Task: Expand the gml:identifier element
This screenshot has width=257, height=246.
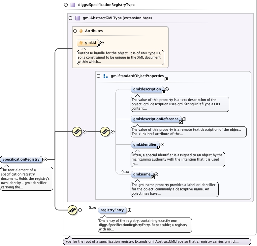Action: 162,144
